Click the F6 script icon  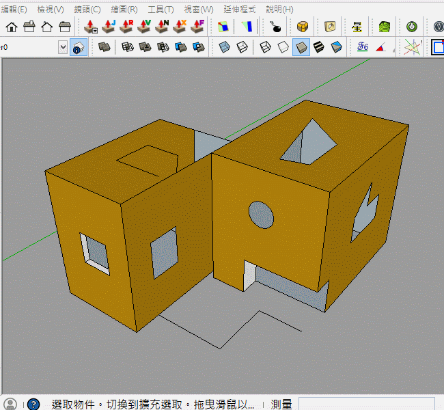[363, 47]
